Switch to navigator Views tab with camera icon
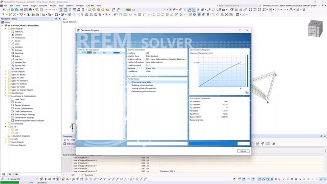 click(16, 174)
